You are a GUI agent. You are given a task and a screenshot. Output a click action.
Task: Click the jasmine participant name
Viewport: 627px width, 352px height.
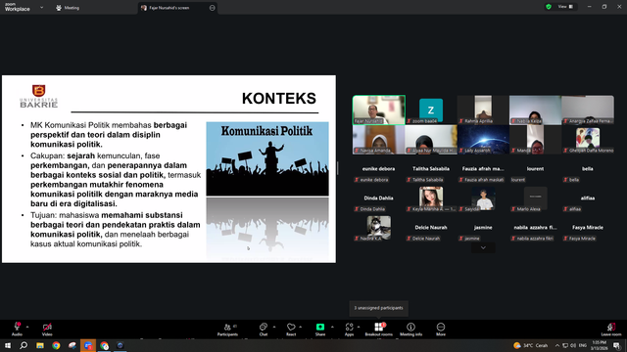pyautogui.click(x=483, y=228)
